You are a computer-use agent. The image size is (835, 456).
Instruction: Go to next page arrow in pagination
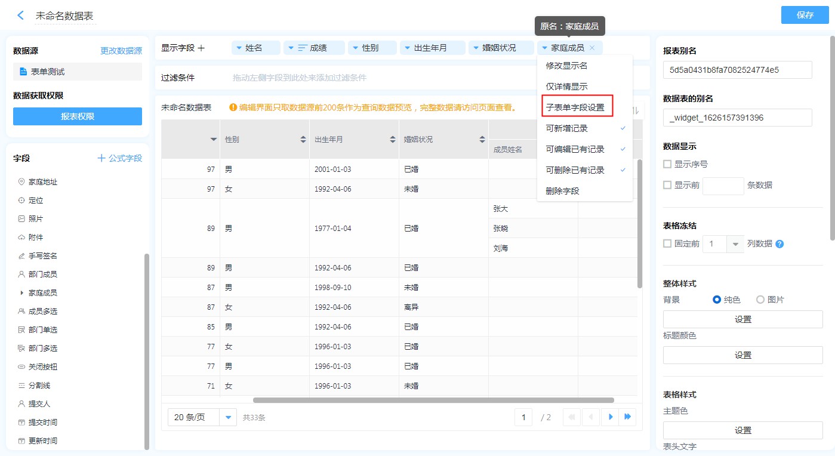click(x=610, y=417)
